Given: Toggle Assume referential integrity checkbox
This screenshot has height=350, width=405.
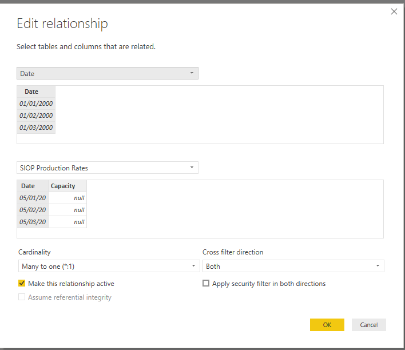Looking at the screenshot, I should tap(22, 297).
